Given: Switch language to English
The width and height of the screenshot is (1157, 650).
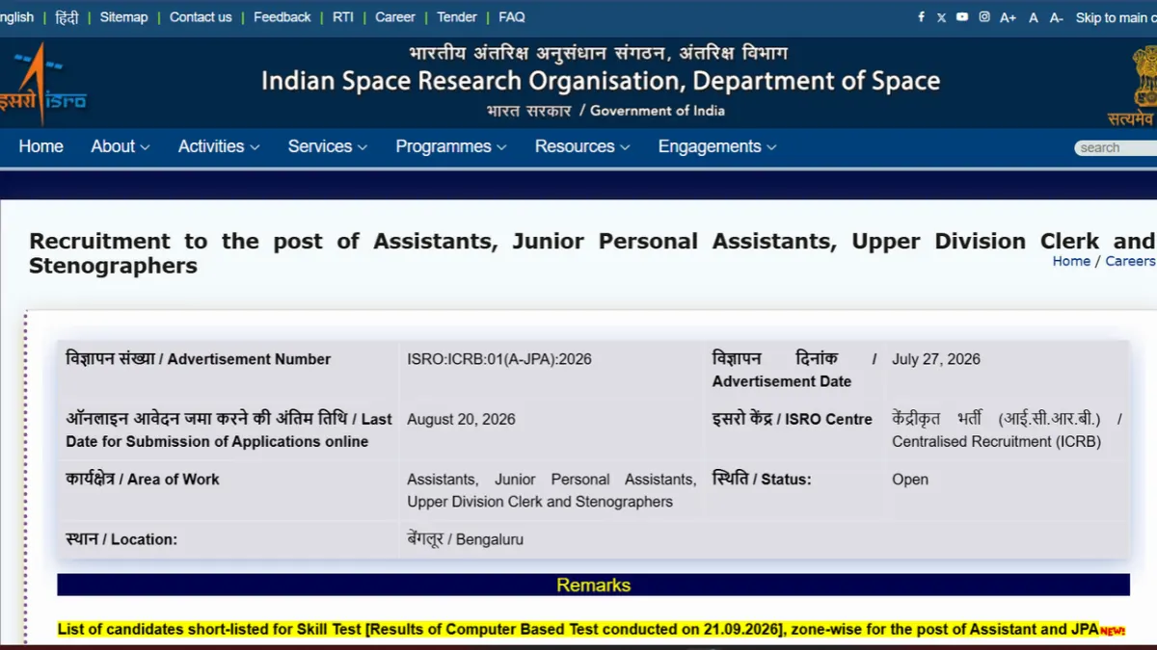Looking at the screenshot, I should click(x=16, y=17).
